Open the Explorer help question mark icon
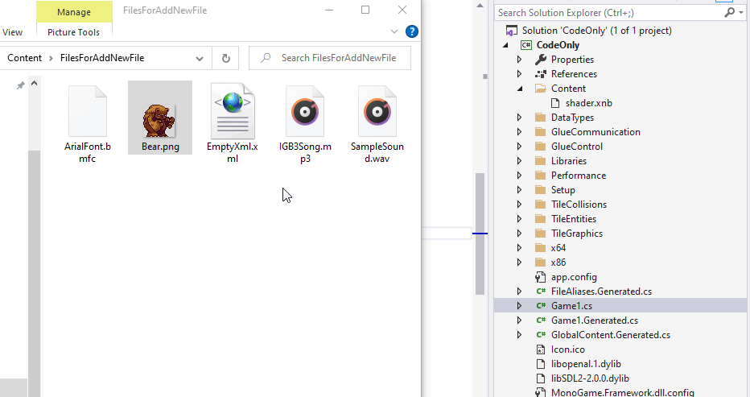 click(411, 31)
